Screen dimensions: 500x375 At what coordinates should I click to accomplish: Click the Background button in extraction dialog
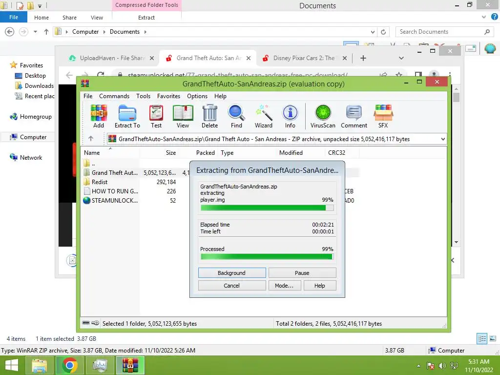(x=232, y=273)
